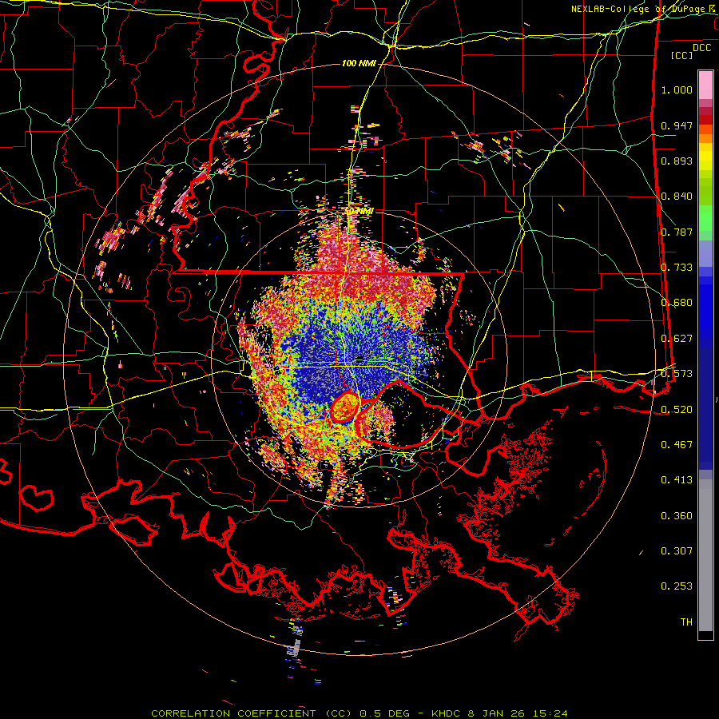Image resolution: width=719 pixels, height=719 pixels.
Task: Click the TH threshold label on scale
Action: (686, 622)
